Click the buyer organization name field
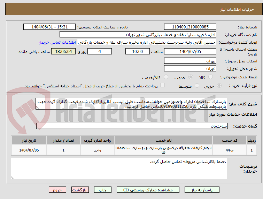Image resolution: width=263 pixels, height=199 pixels. [x=138, y=35]
